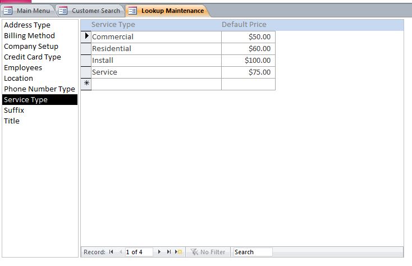Click the Lookup Maintenance tab form icon
Image resolution: width=412 pixels, height=266 pixels.
pyautogui.click(x=132, y=11)
